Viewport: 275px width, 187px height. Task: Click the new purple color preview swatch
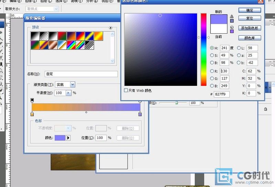coord(219,19)
